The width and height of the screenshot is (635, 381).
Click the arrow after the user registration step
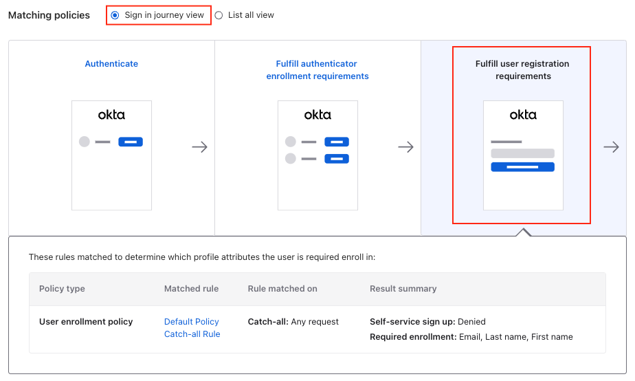pos(611,147)
